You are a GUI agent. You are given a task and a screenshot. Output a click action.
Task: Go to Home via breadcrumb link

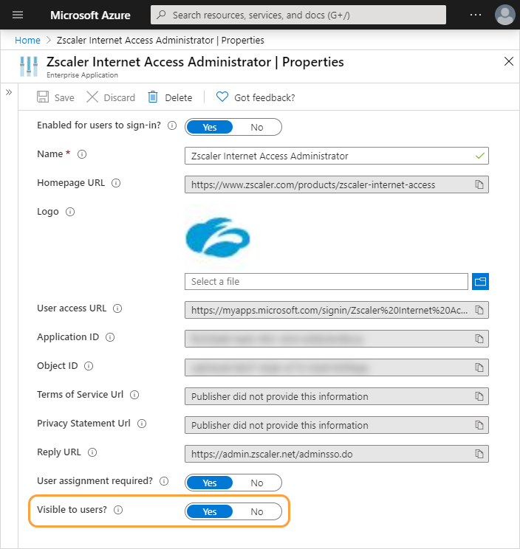point(27,40)
